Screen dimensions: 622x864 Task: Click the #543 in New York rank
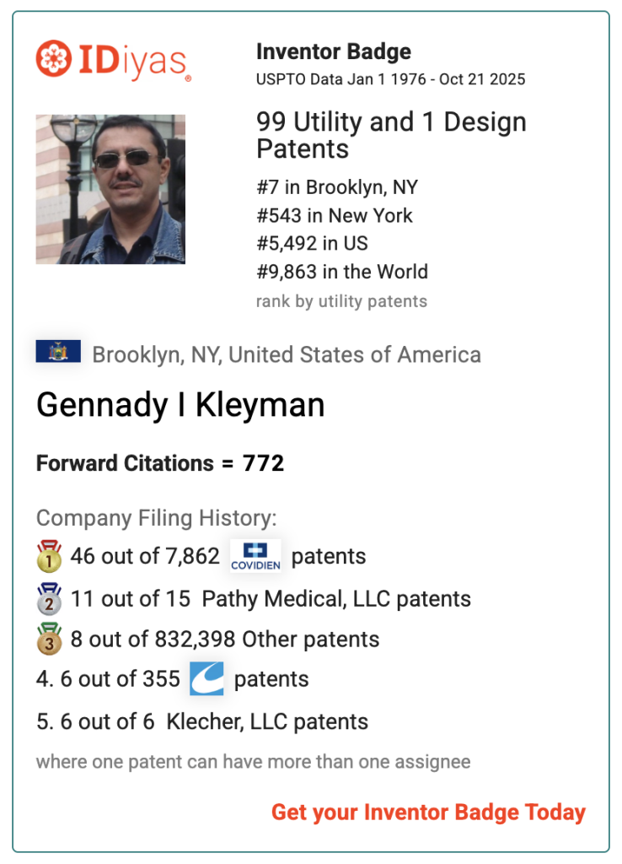point(335,215)
